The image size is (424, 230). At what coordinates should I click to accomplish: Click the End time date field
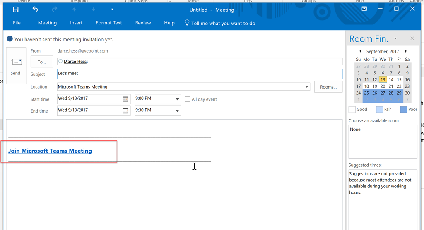pos(94,111)
